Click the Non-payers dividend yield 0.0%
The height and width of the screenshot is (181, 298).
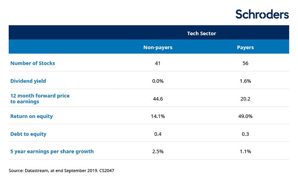[x=158, y=81]
